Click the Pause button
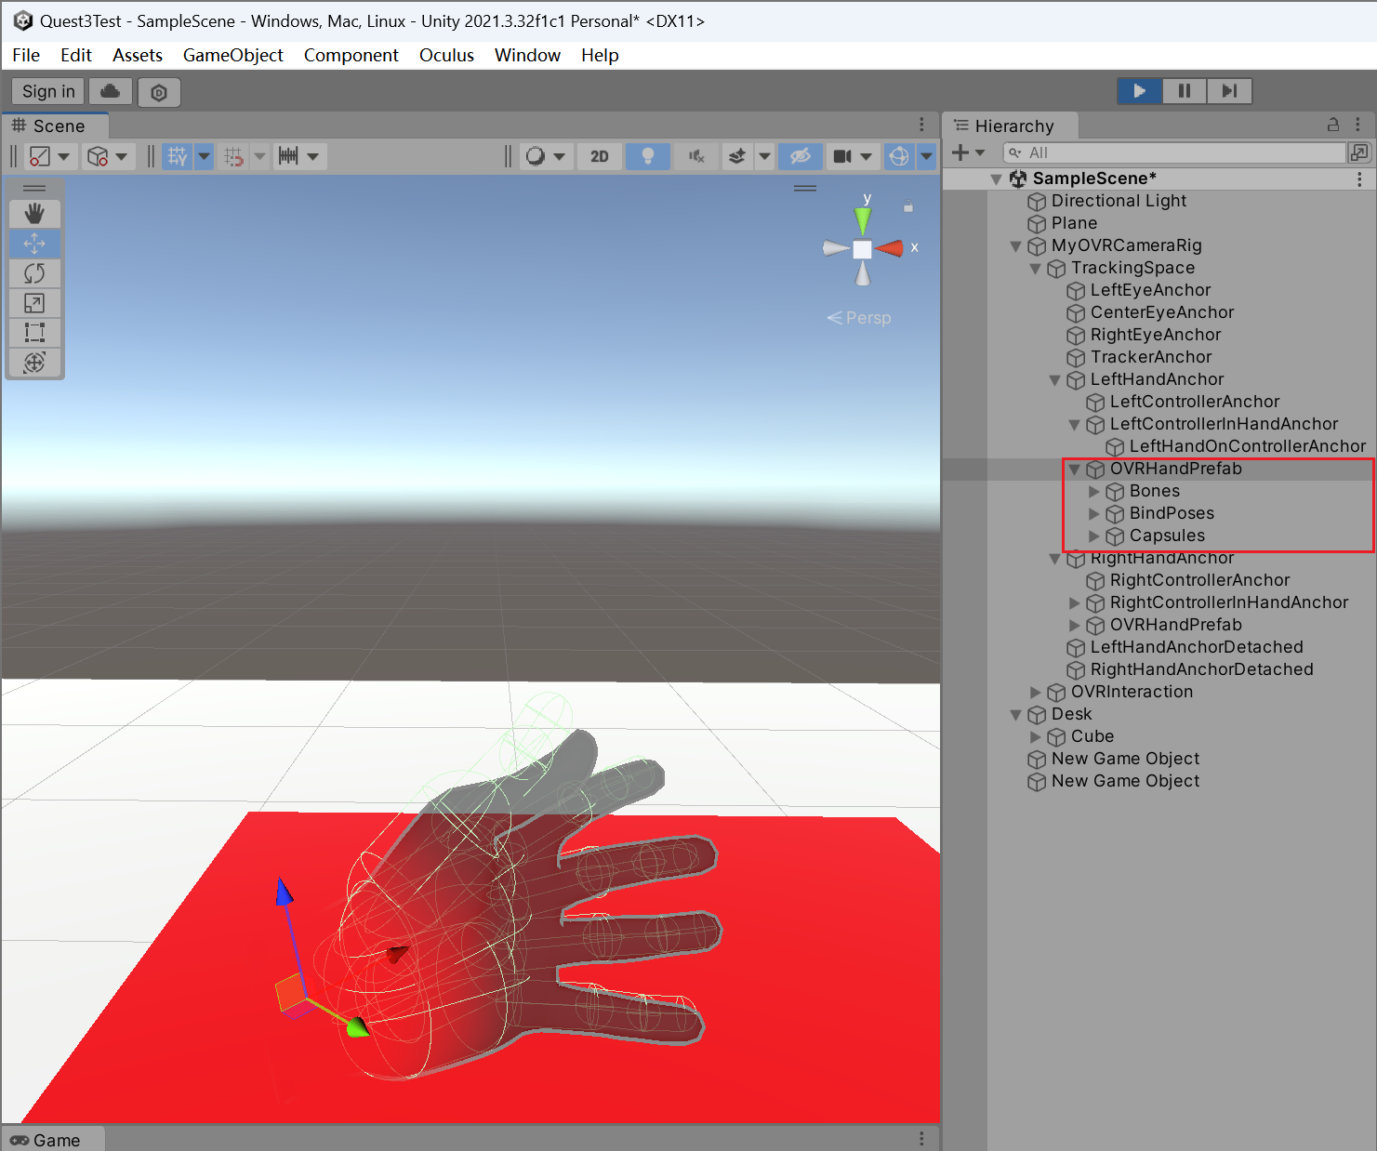 pyautogui.click(x=1185, y=91)
